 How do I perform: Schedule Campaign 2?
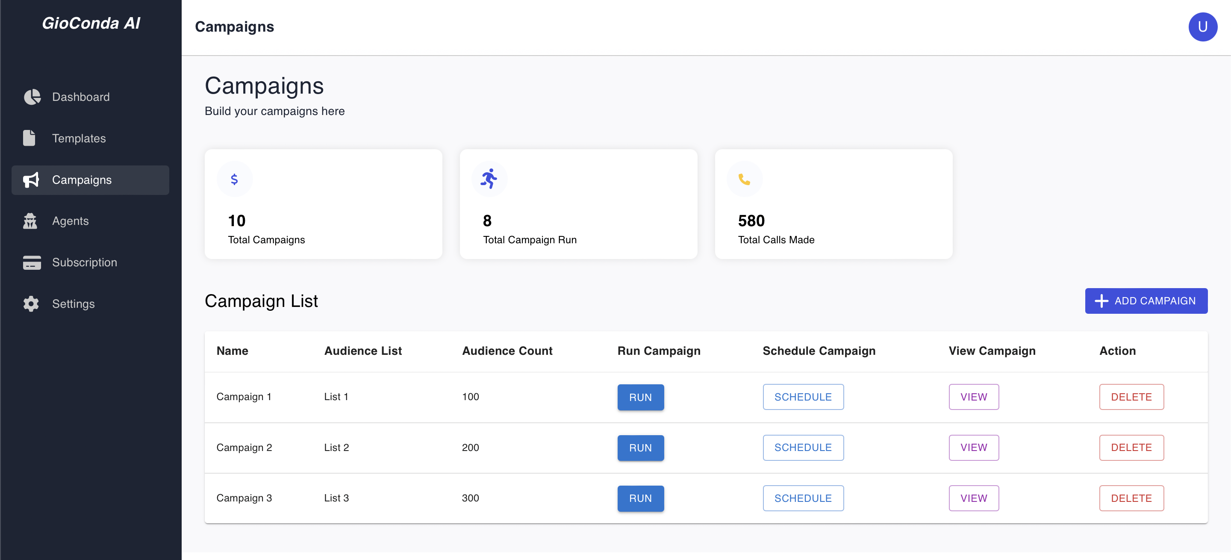(803, 448)
